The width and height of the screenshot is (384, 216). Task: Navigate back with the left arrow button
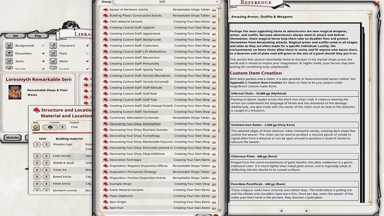tap(281, 211)
